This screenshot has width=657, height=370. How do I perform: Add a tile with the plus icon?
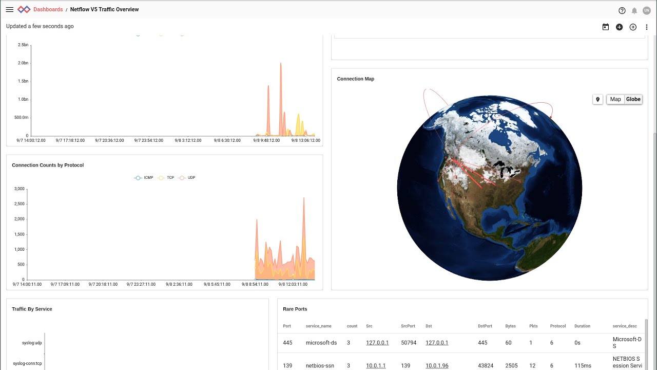[620, 27]
